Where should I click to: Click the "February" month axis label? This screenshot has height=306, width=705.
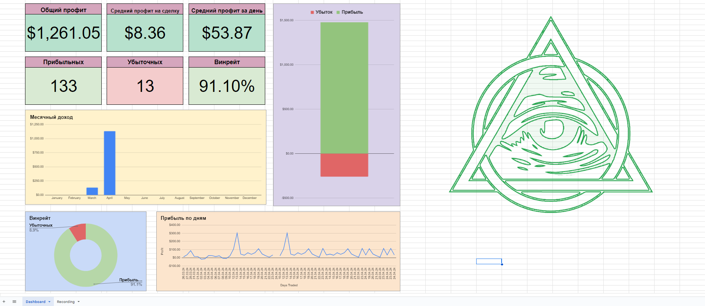pyautogui.click(x=74, y=198)
